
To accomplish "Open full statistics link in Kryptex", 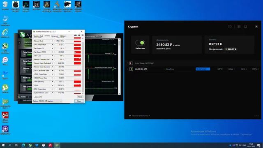I will [139, 116].
